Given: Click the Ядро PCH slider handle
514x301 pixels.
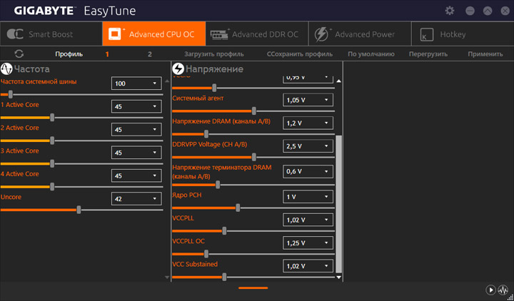Looking at the screenshot, I should pyautogui.click(x=238, y=208).
